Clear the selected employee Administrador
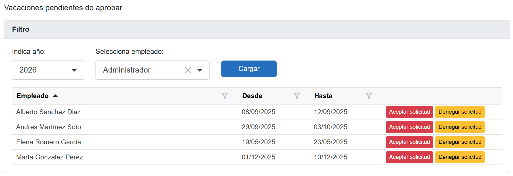513x176 pixels. [x=188, y=70]
